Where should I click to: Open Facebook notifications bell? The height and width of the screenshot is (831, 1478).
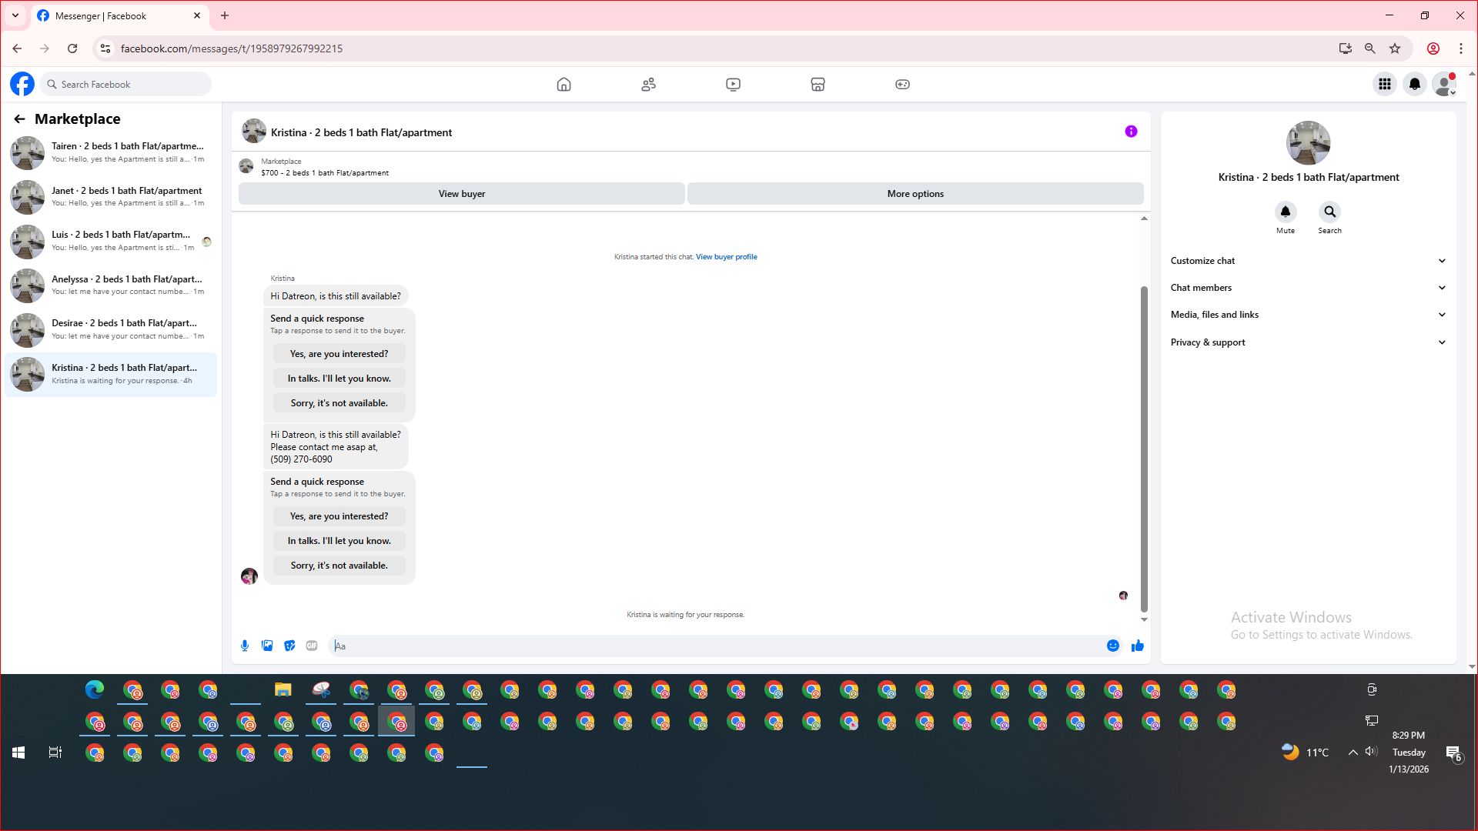(x=1414, y=85)
